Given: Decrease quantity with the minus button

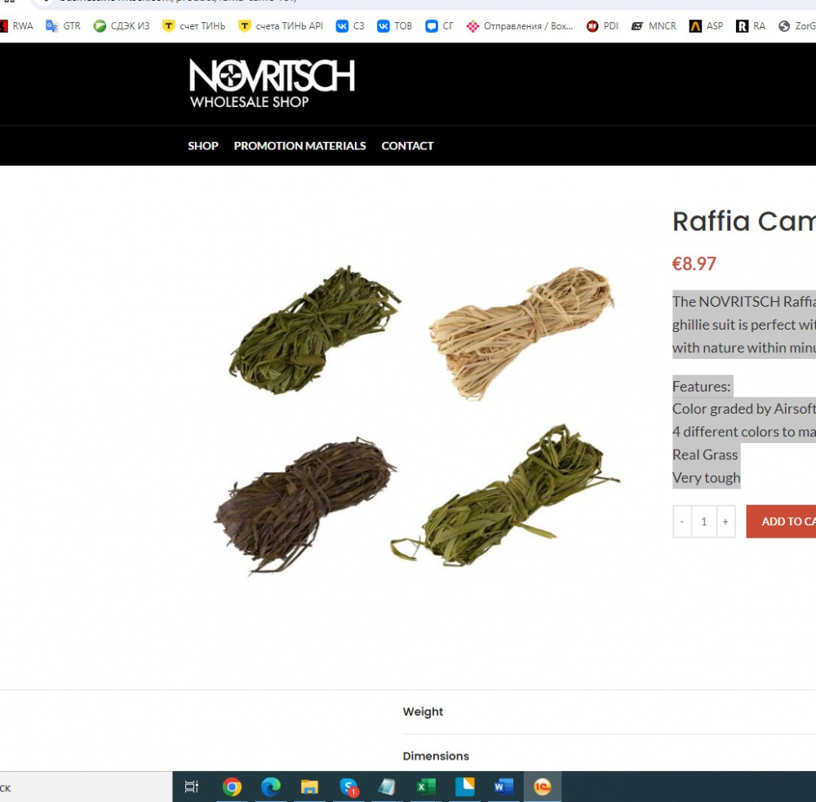Looking at the screenshot, I should [682, 522].
